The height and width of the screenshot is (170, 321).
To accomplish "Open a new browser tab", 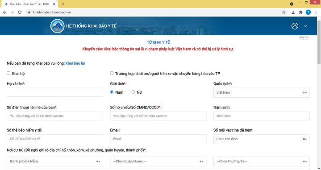I will (63, 4).
